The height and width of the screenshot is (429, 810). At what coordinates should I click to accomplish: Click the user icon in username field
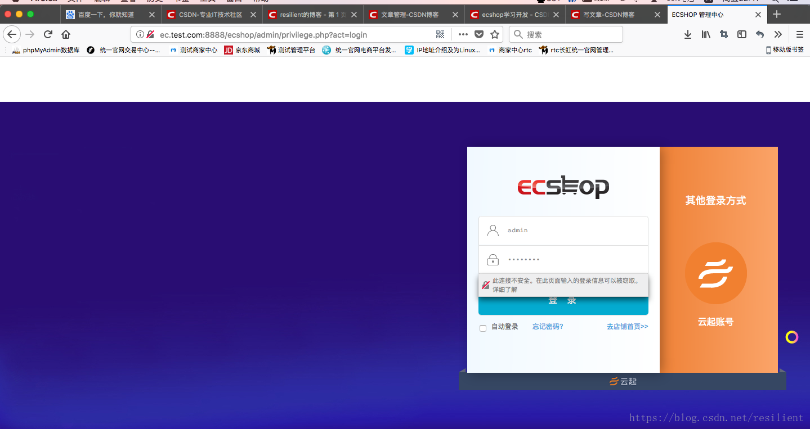click(493, 231)
